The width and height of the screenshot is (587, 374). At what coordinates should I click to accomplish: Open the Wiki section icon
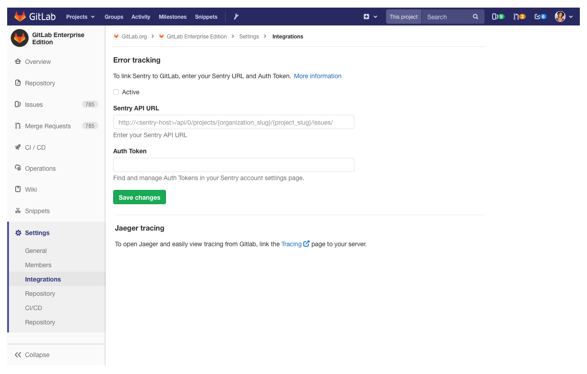(17, 189)
